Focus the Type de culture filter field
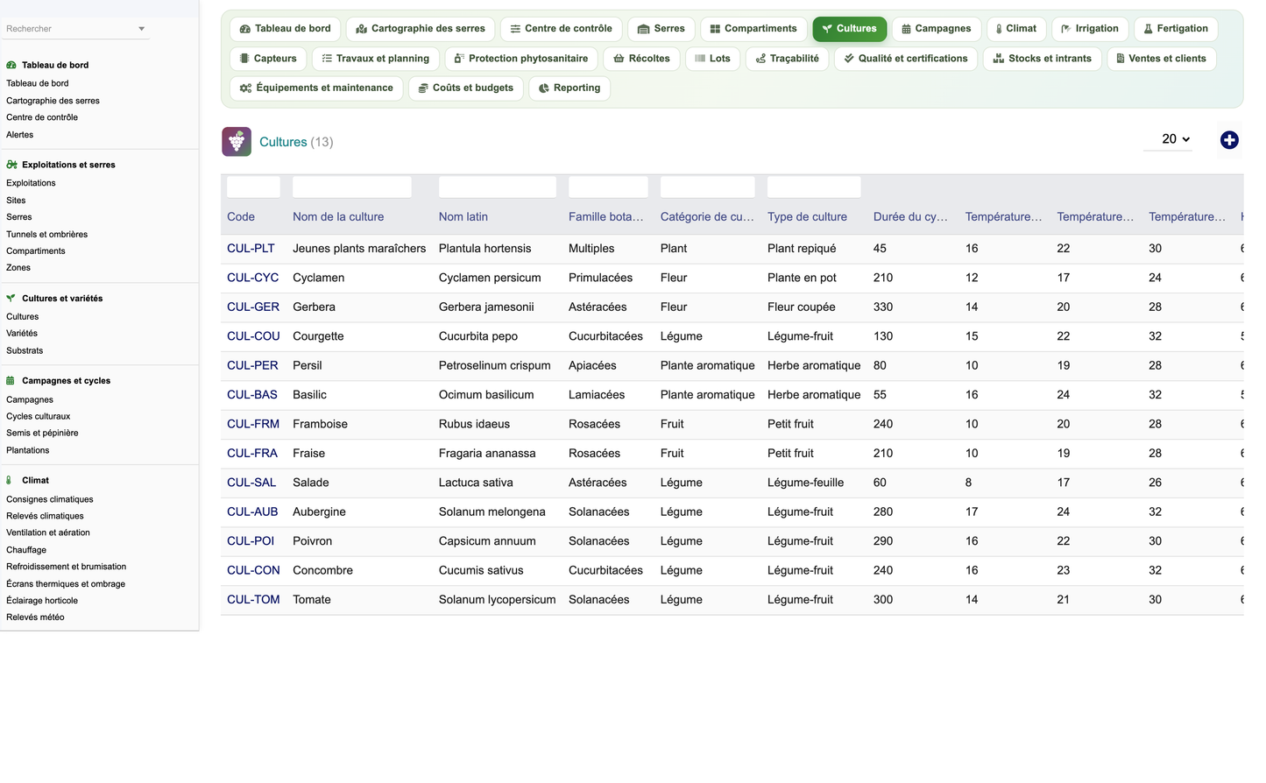Viewport: 1266px width, 783px height. pos(814,187)
